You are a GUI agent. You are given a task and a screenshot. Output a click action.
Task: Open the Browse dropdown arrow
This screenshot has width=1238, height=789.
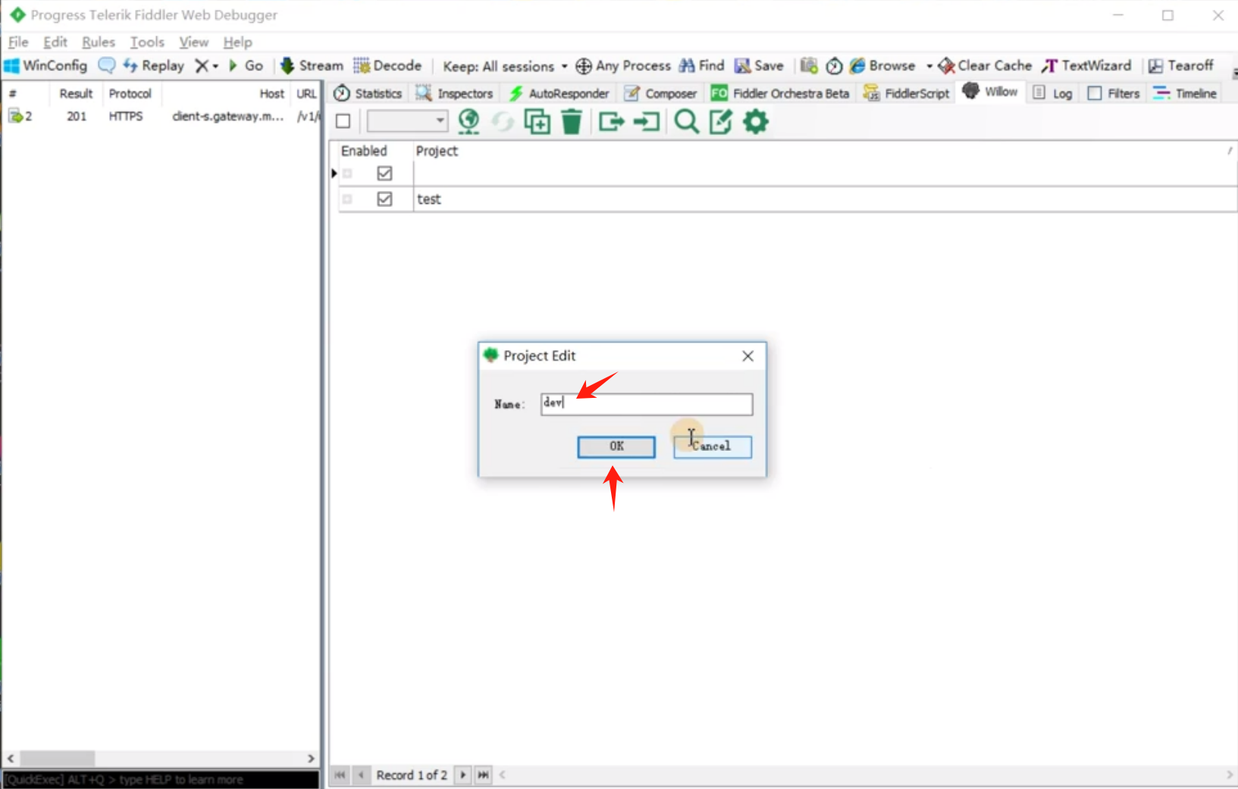929,66
